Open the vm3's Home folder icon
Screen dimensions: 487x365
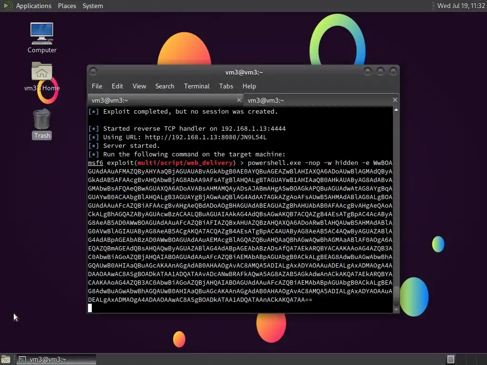click(42, 77)
